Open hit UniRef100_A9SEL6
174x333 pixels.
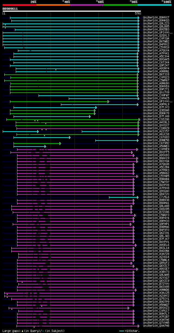click(x=156, y=245)
